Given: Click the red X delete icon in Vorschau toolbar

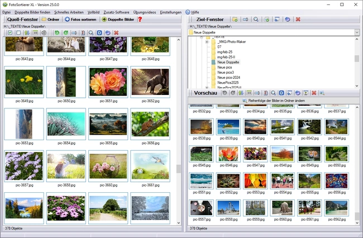Looking at the screenshot, I should (x=314, y=93).
